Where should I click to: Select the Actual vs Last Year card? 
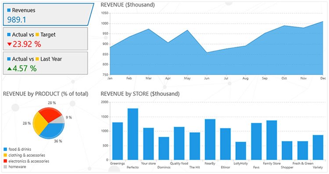(45, 63)
